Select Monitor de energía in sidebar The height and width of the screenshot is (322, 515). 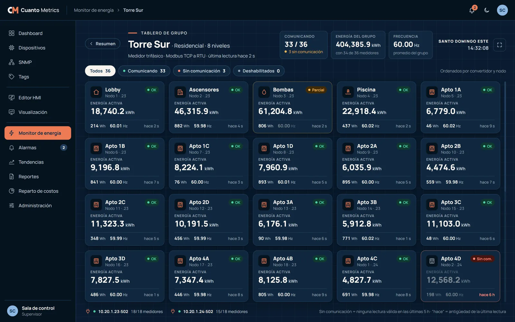pyautogui.click(x=38, y=133)
